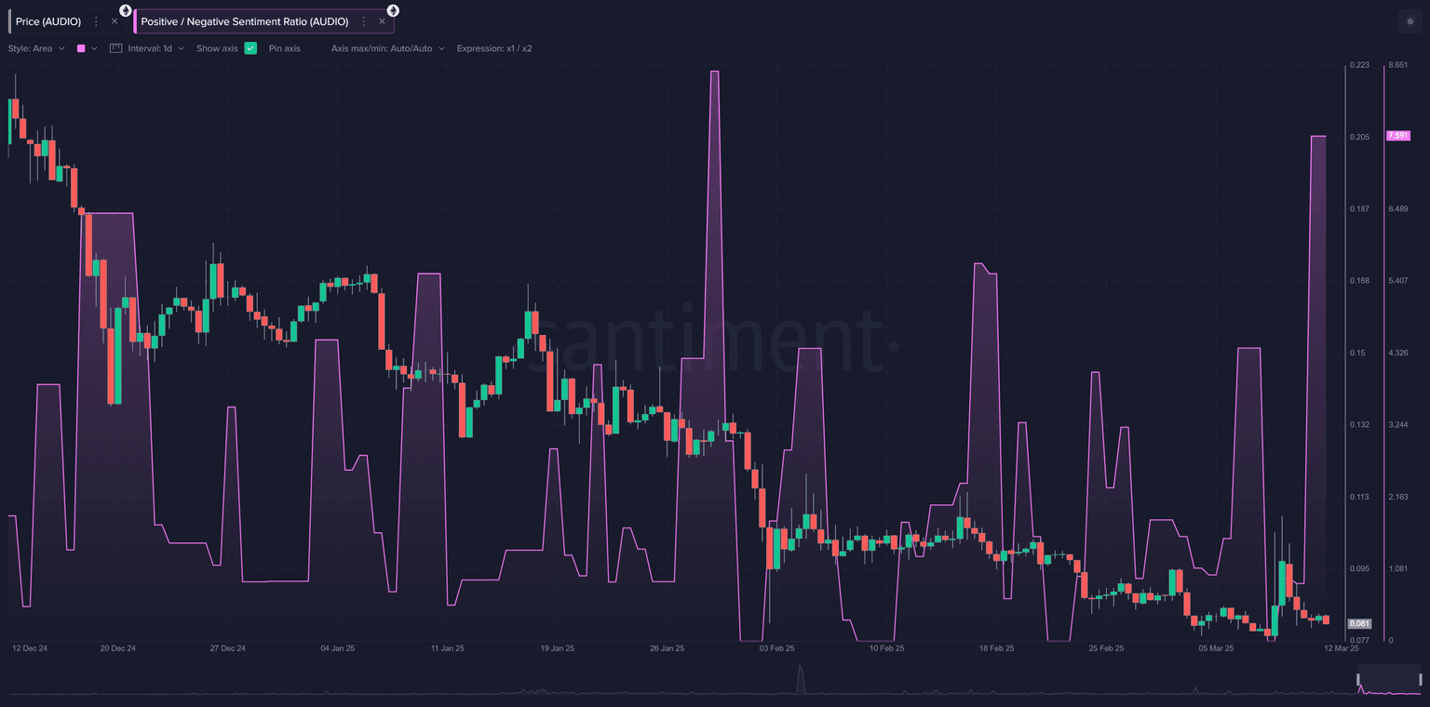1430x707 pixels.
Task: Click the left handle of navigator range
Action: coord(1358,680)
